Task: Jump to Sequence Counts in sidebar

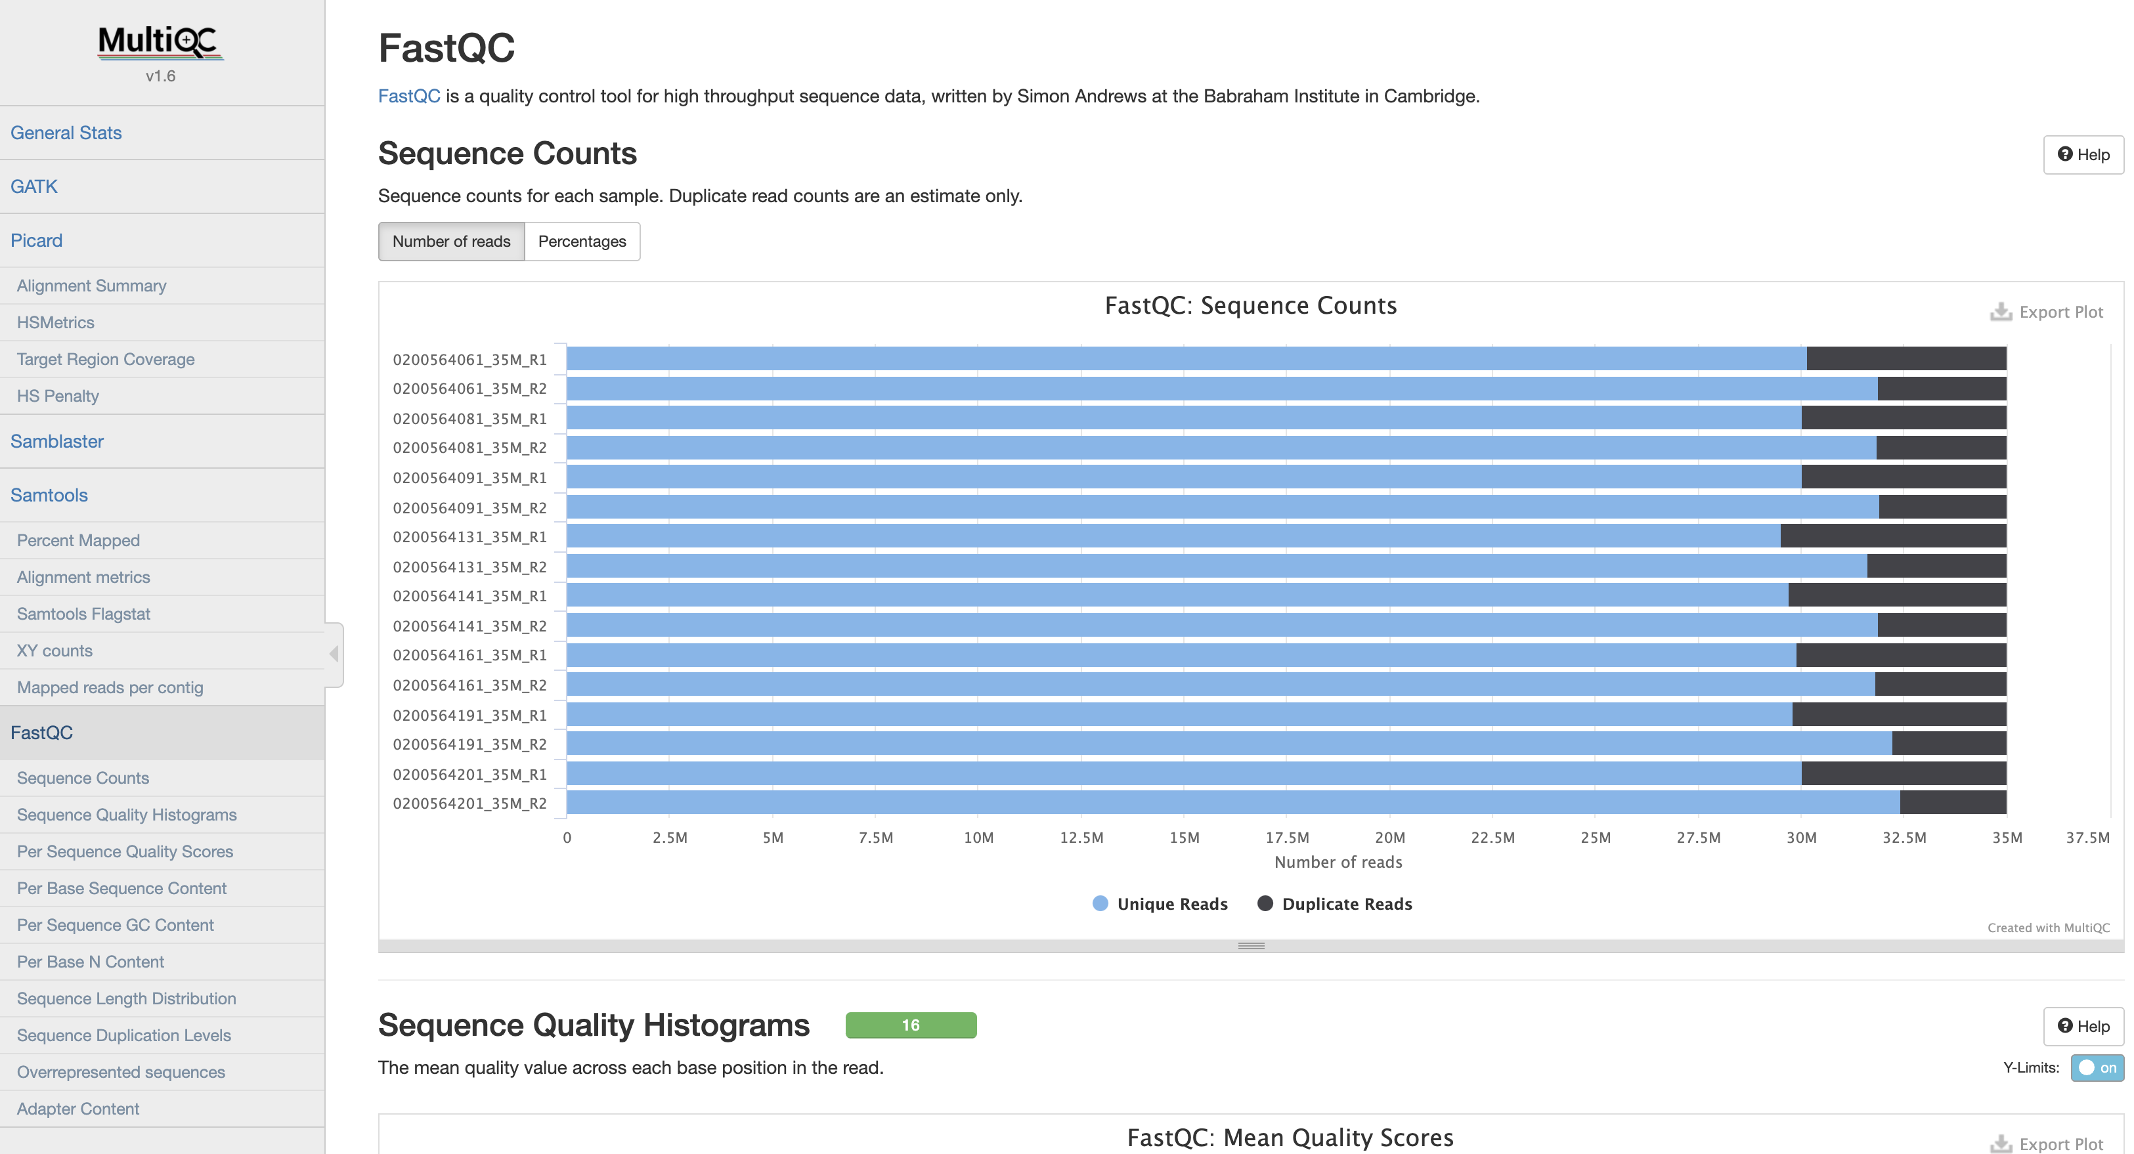Action: click(x=162, y=778)
